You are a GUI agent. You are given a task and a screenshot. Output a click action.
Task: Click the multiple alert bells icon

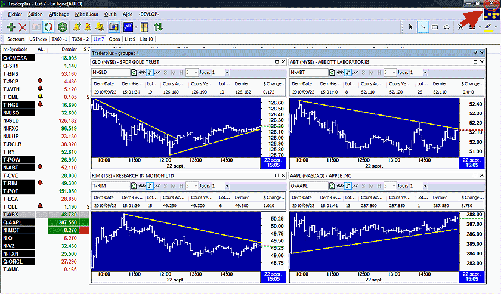pos(100,27)
